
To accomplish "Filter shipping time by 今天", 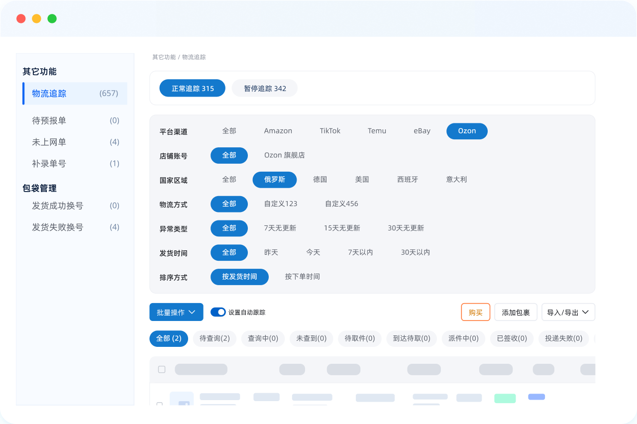I will pos(313,253).
